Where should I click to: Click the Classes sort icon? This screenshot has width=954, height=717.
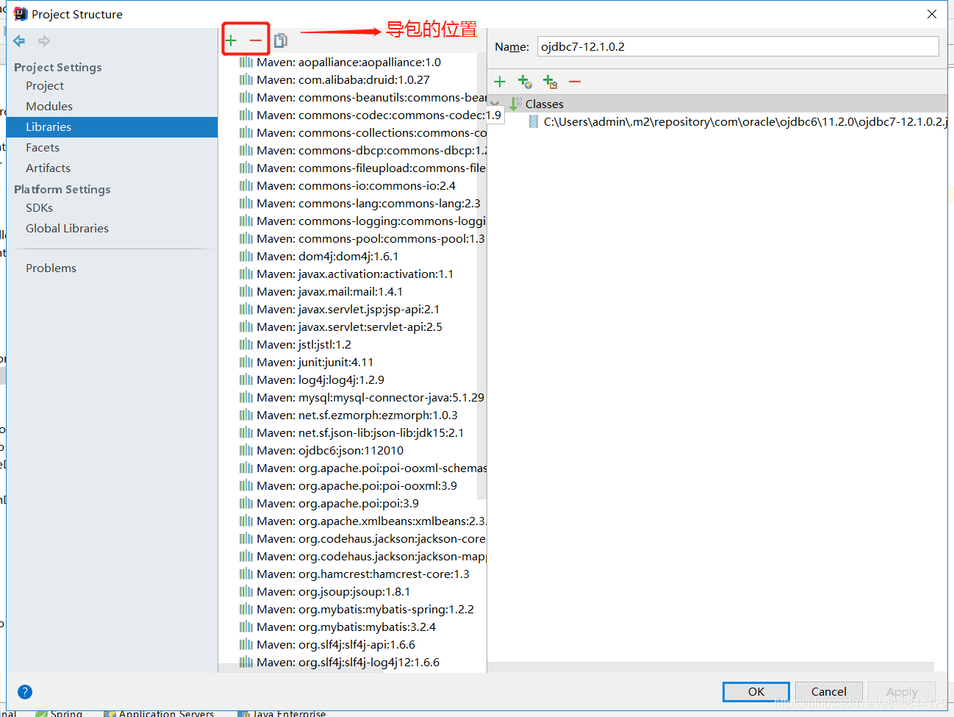pos(516,104)
